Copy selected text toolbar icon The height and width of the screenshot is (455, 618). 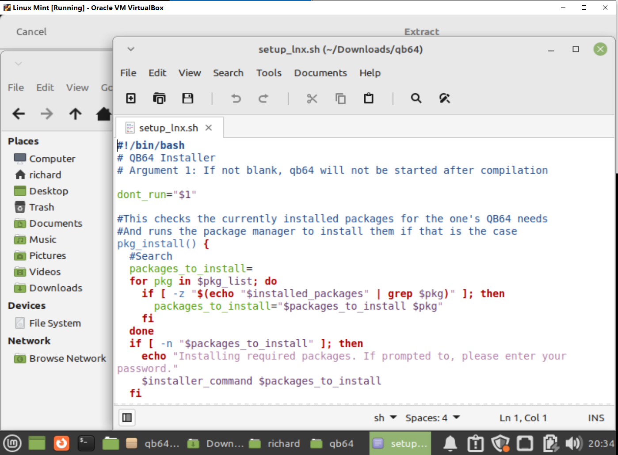point(340,98)
